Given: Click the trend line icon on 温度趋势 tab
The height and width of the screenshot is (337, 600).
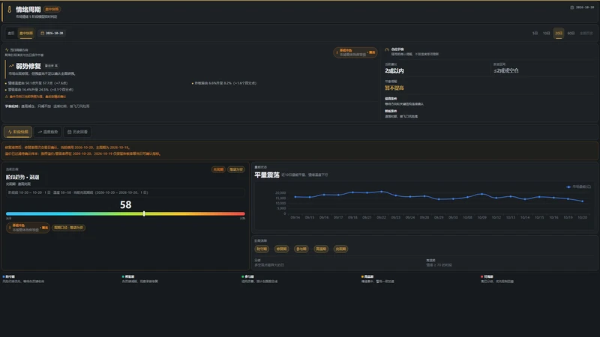Looking at the screenshot, I should pyautogui.click(x=40, y=132).
